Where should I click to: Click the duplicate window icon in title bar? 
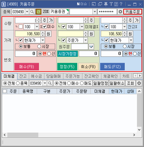tap(100, 4)
